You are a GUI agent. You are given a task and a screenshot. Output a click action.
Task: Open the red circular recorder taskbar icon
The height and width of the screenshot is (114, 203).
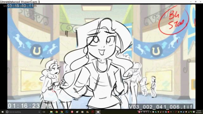72,112
